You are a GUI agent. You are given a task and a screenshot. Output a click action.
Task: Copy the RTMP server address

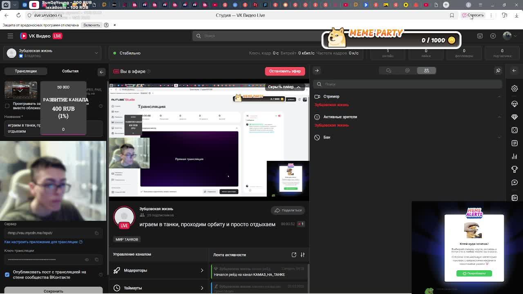click(x=96, y=233)
